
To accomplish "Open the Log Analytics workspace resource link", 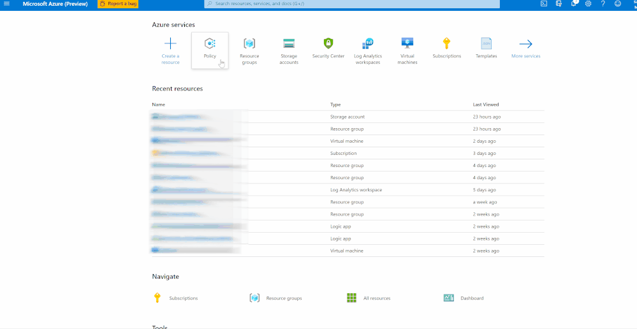I will 181,189.
